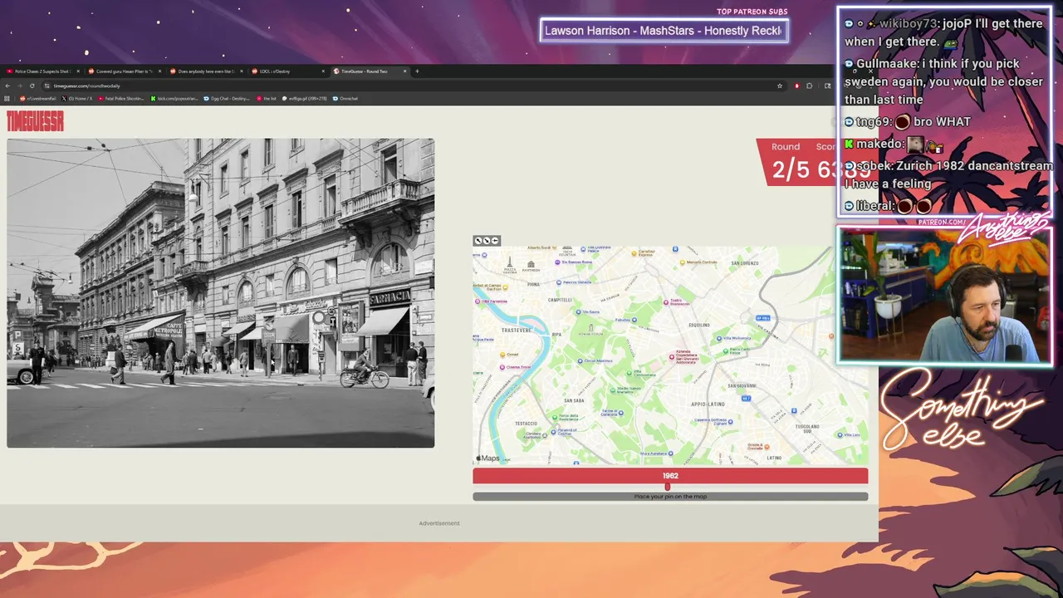
Task: Open 'the list' bookmark
Action: [267, 98]
